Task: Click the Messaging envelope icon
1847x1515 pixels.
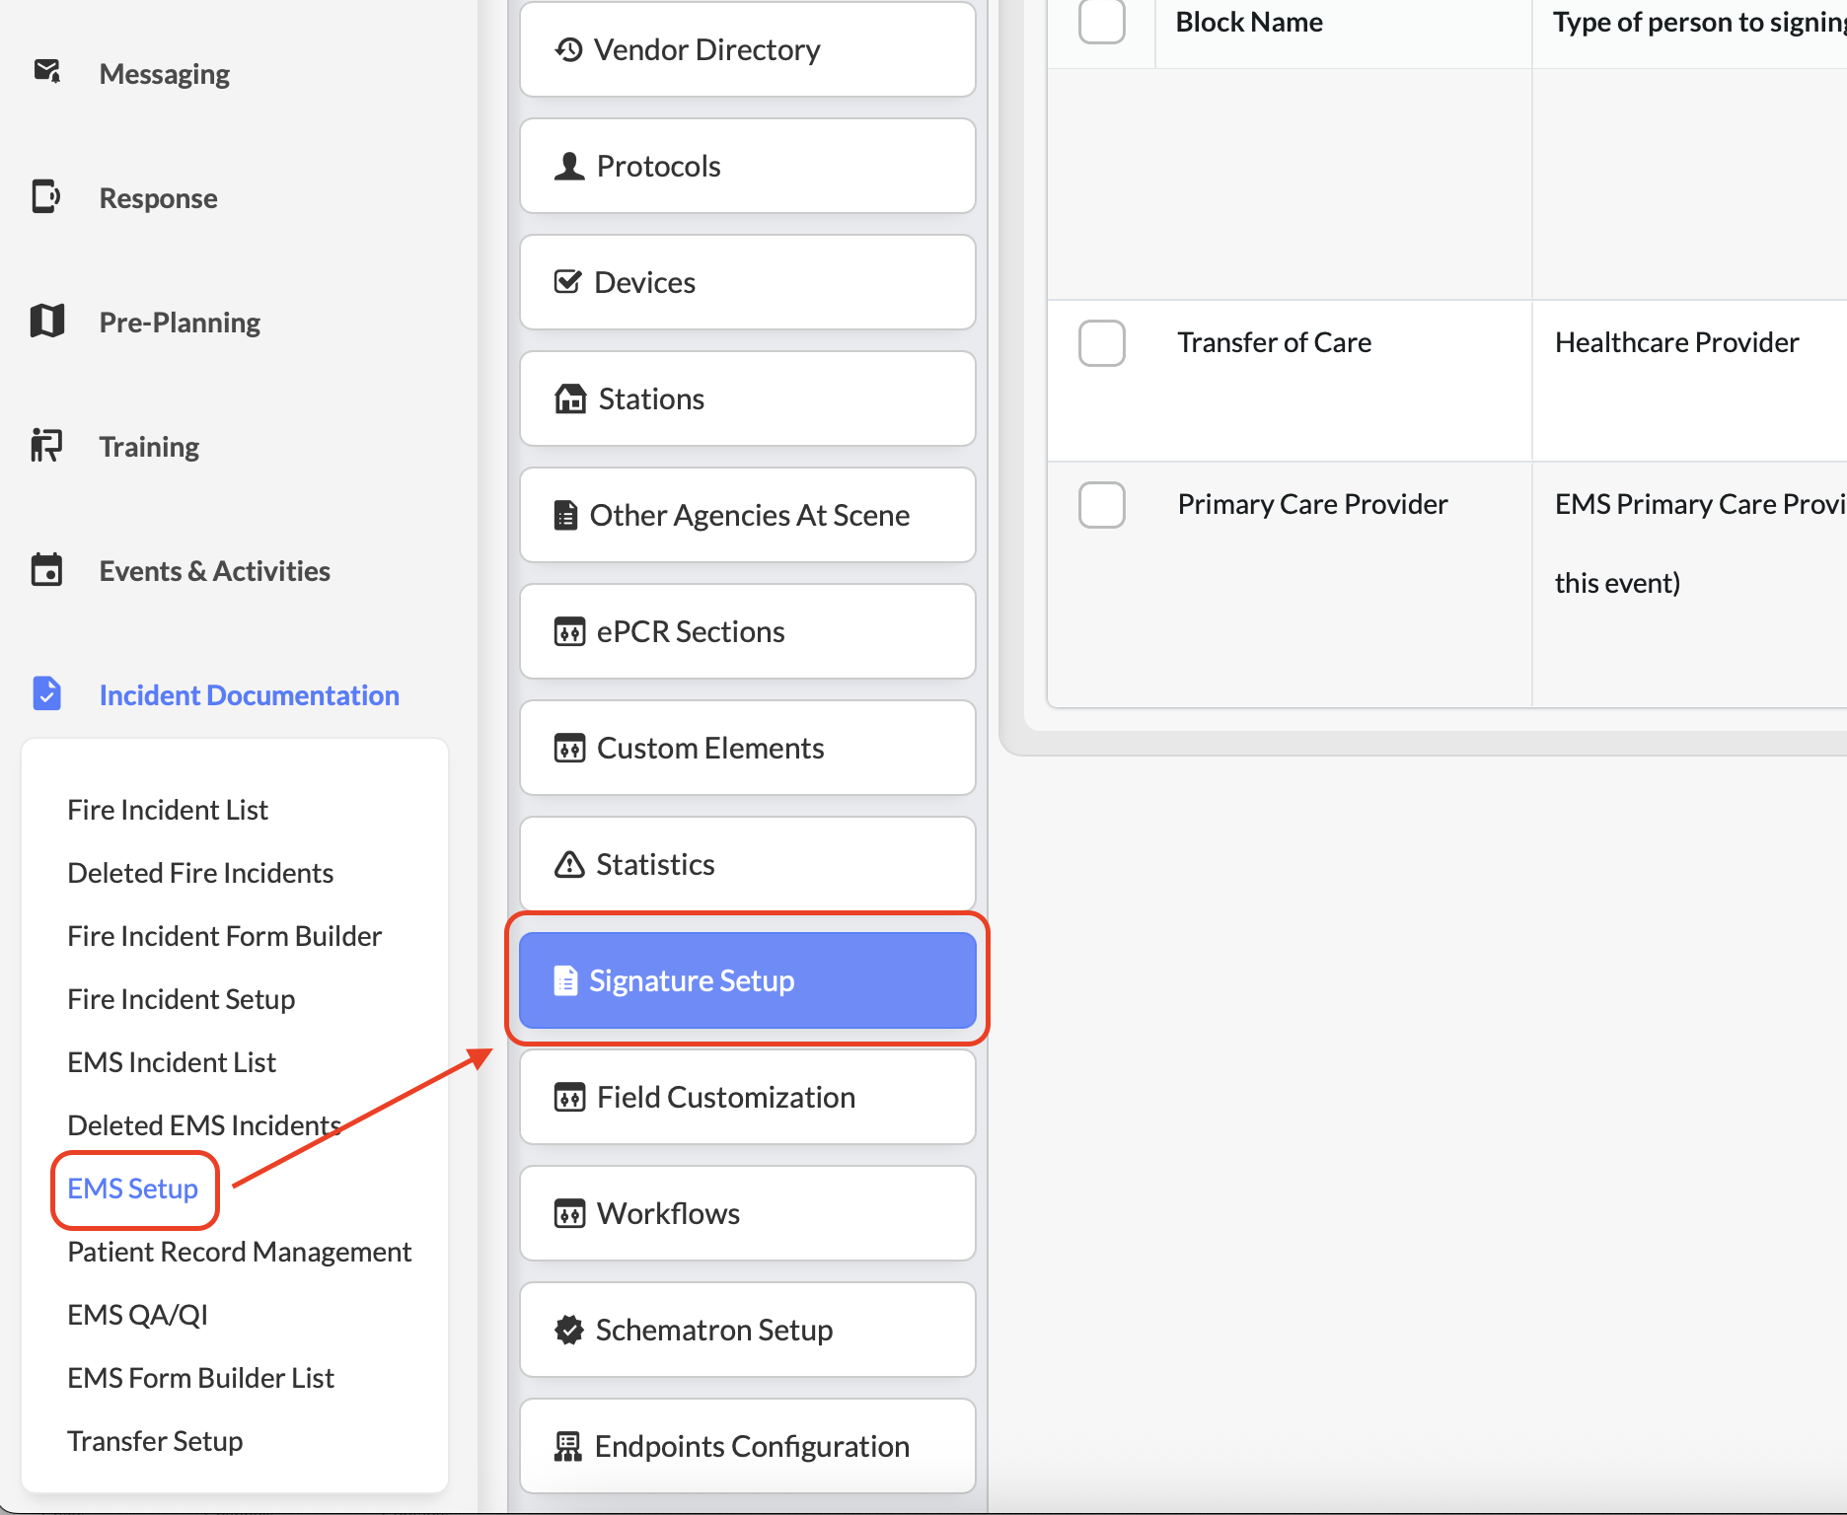Action: [x=46, y=72]
